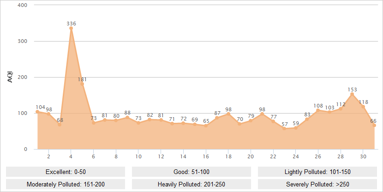Click the data label '108'
383x192 pixels.
tap(318, 106)
